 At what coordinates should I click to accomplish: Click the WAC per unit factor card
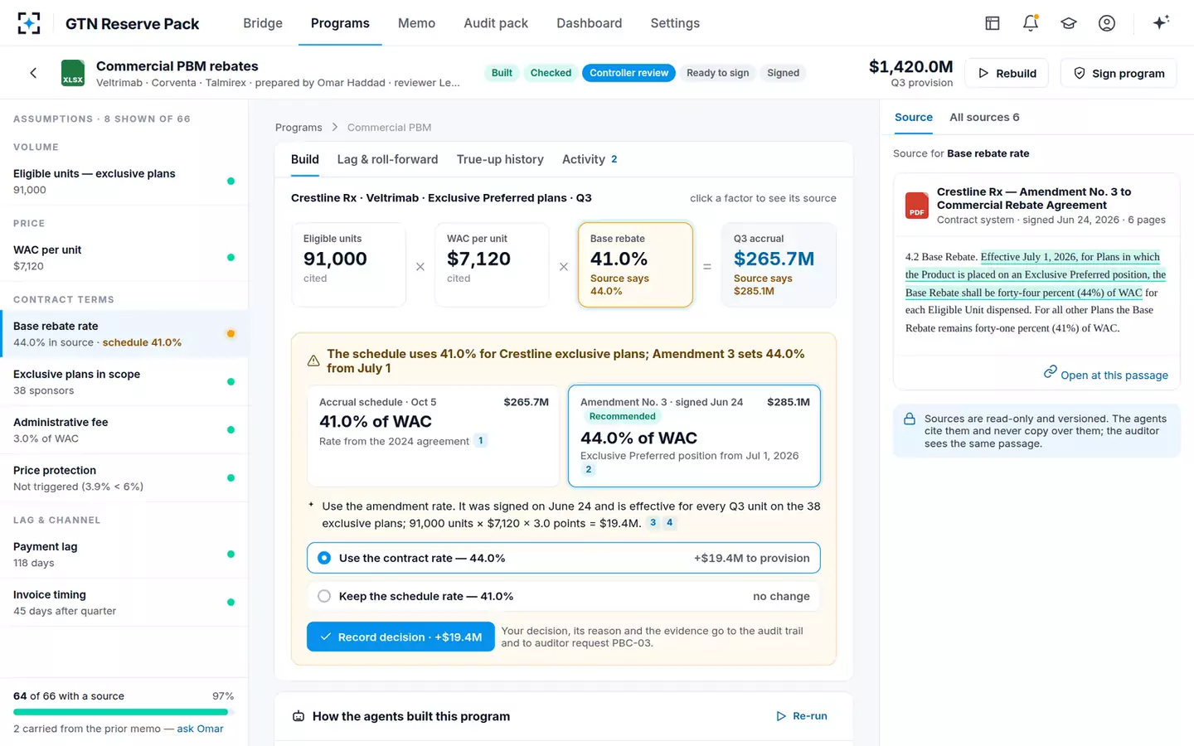pos(492,264)
